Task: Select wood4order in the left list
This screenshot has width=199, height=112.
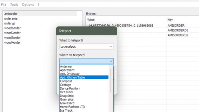Action: tap(12, 43)
